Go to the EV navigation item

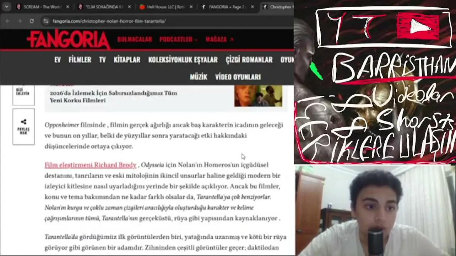[58, 60]
